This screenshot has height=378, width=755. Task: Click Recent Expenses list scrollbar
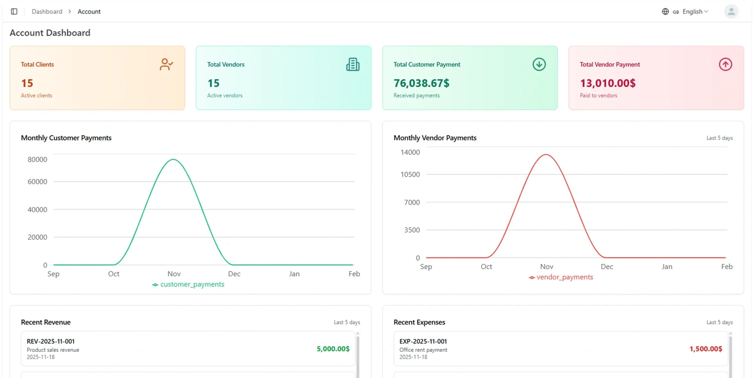point(731,354)
